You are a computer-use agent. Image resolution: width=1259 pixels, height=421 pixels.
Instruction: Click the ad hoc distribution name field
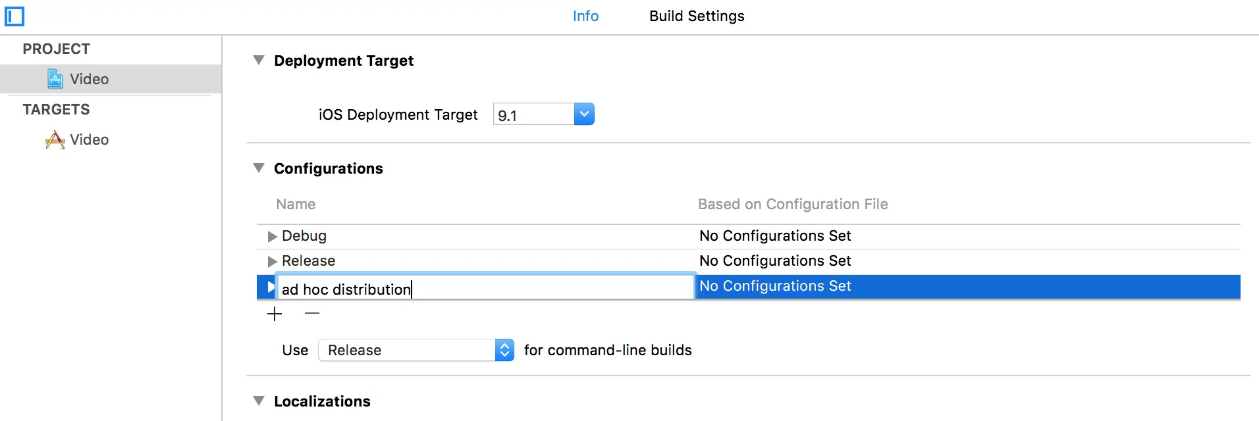point(484,289)
